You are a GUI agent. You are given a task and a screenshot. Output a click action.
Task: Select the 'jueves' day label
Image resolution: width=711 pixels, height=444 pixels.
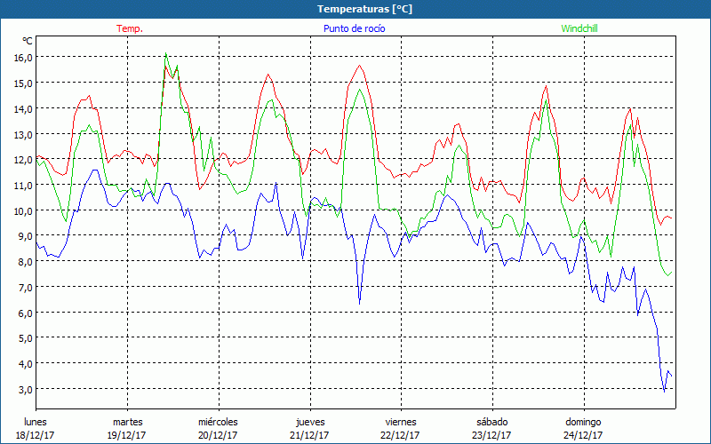(309, 422)
